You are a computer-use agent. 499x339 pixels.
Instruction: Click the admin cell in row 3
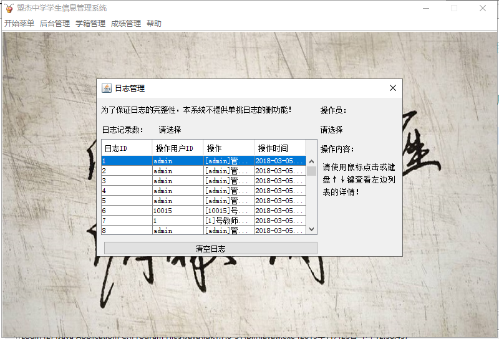(178, 181)
